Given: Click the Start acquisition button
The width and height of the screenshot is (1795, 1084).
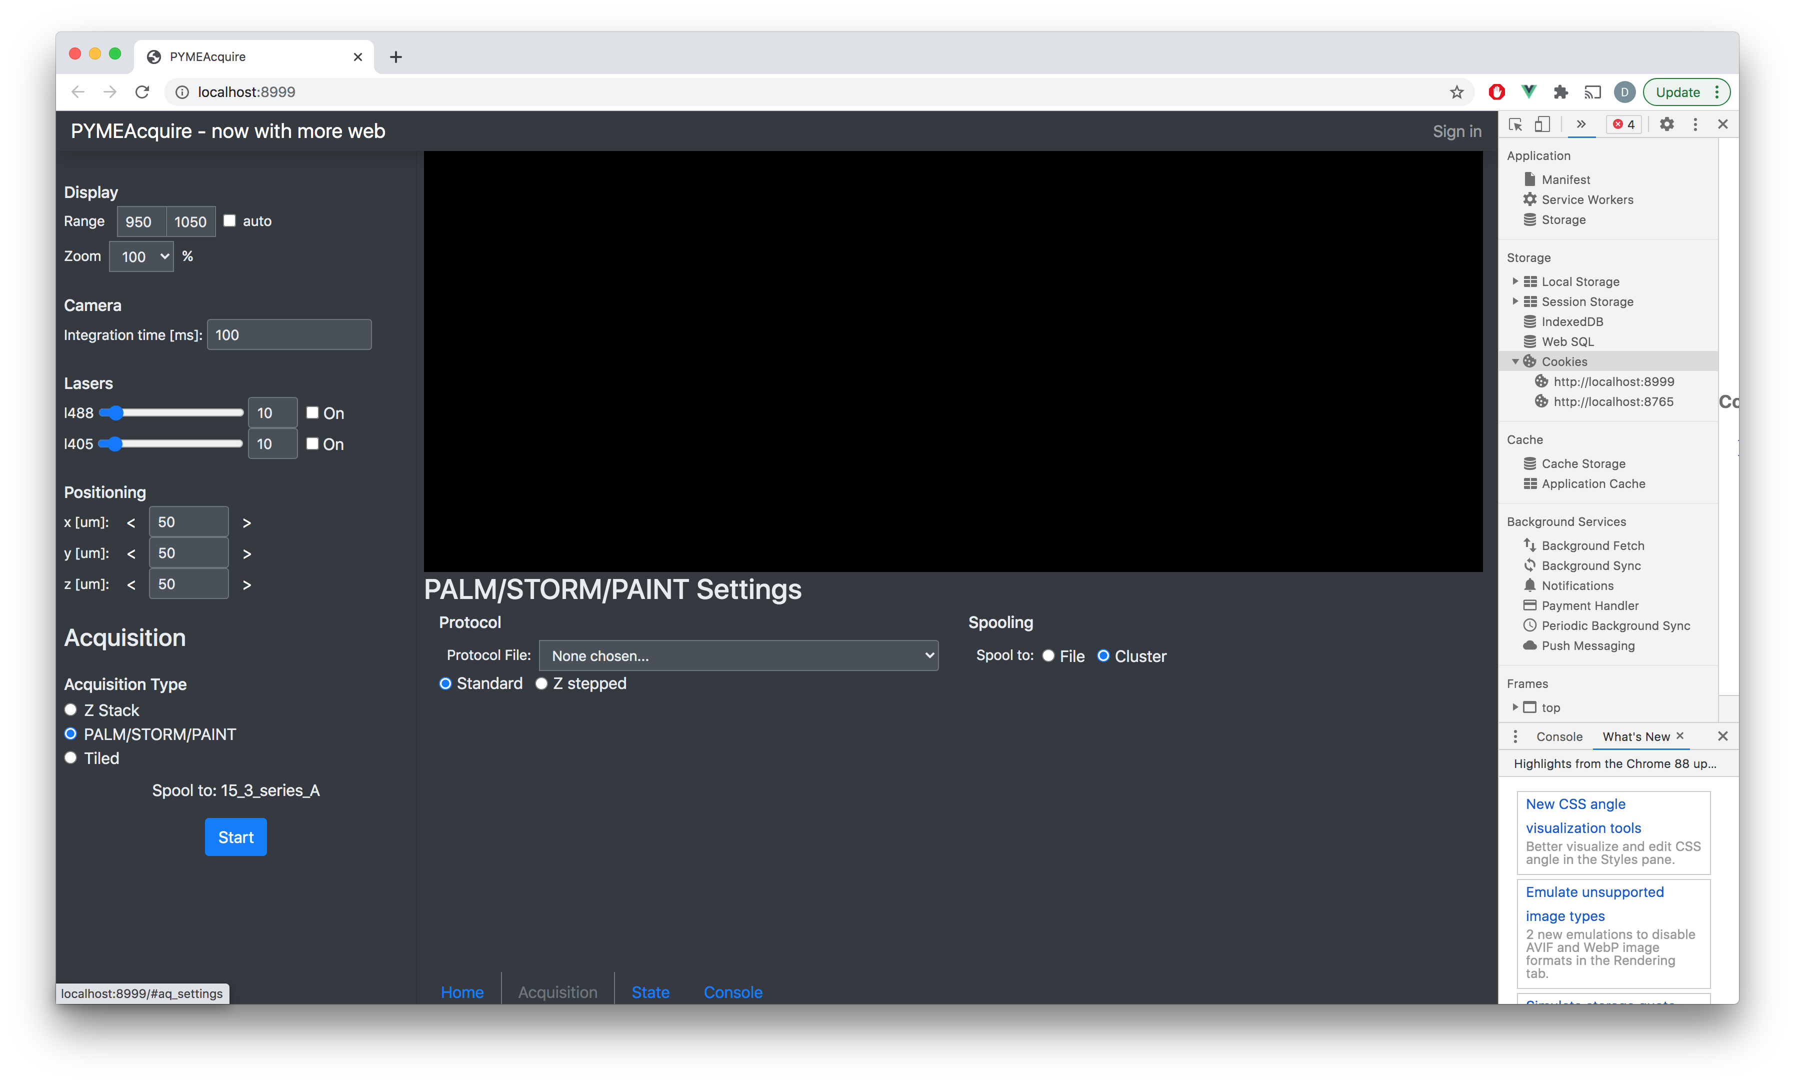Looking at the screenshot, I should [x=235, y=837].
